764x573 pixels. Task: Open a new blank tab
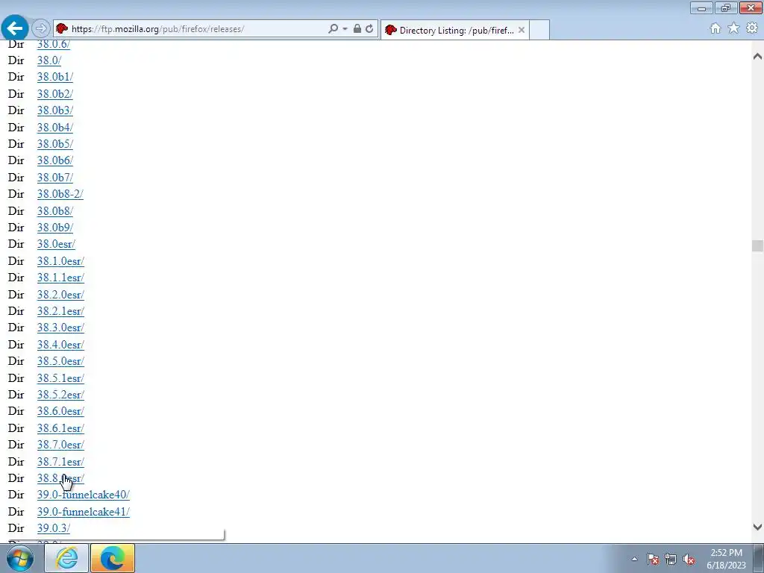coord(539,30)
